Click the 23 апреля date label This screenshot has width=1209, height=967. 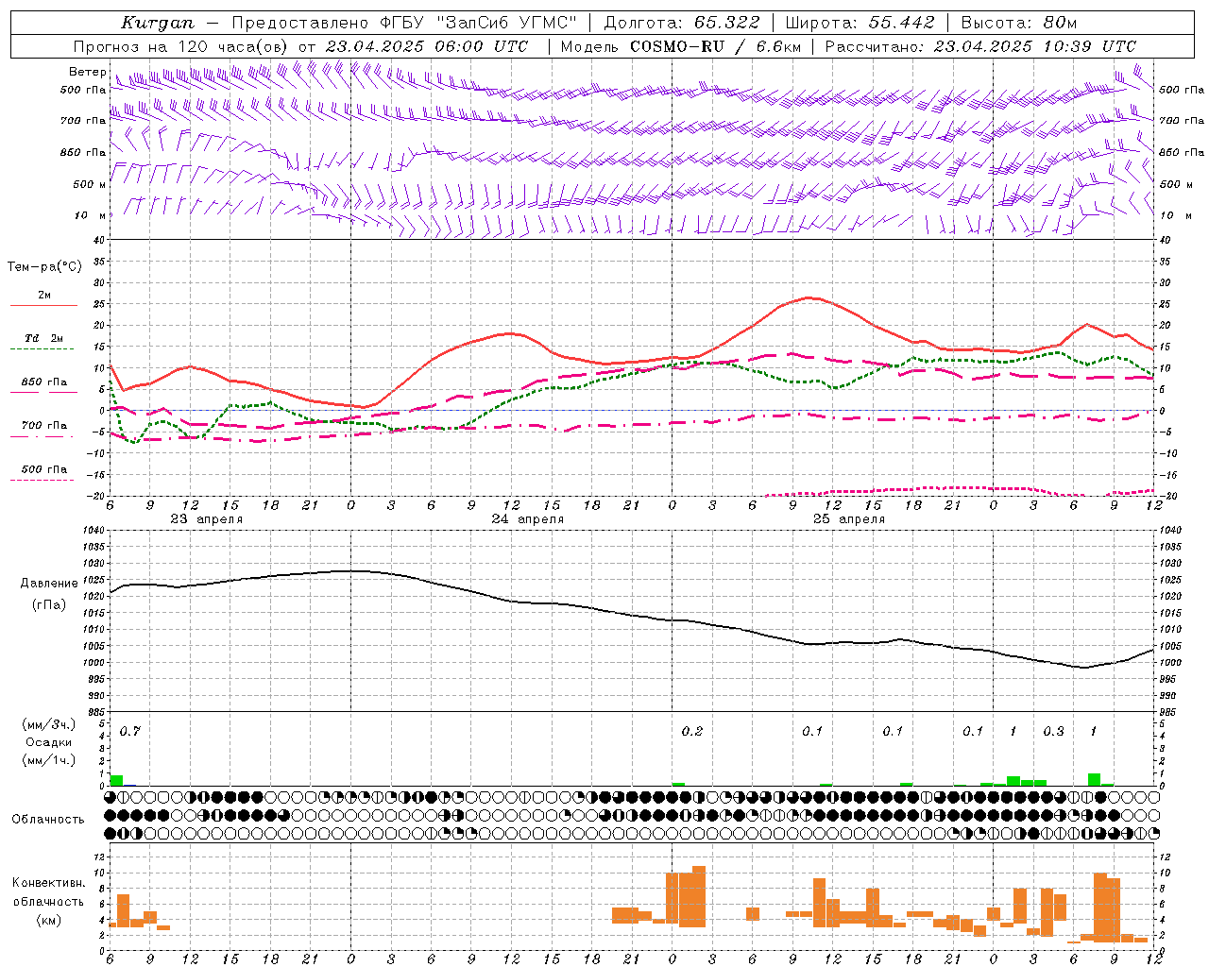206,519
